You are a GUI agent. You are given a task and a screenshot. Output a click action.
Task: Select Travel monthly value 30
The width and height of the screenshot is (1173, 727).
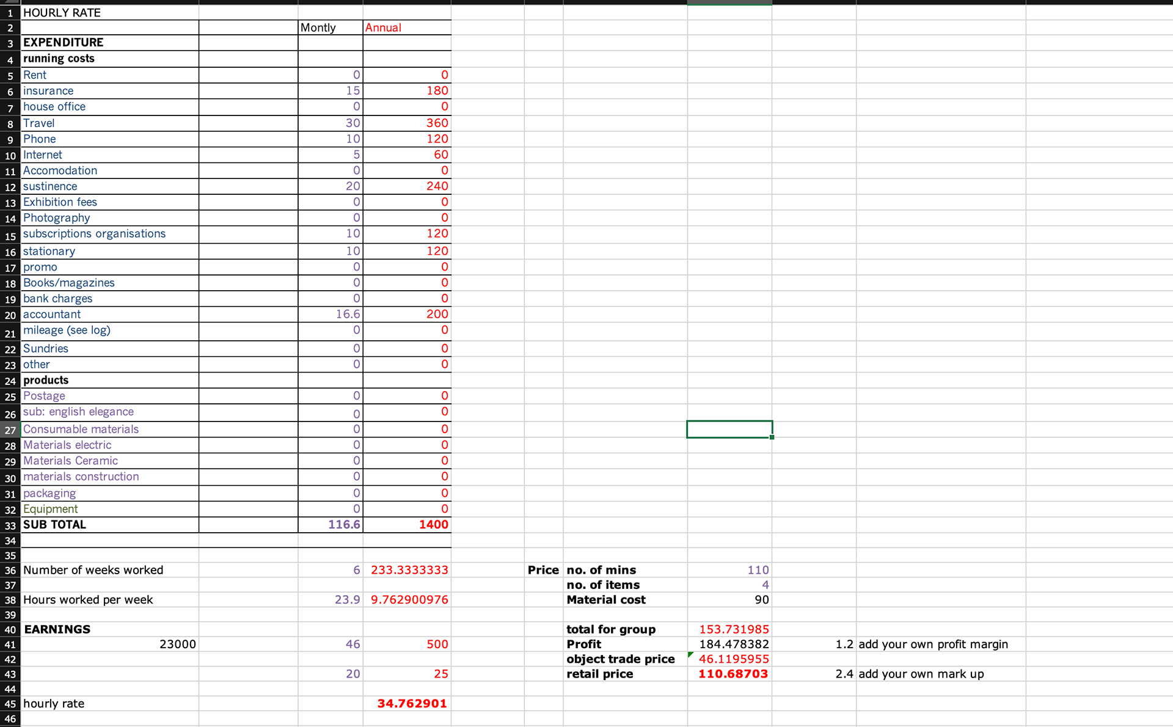[x=331, y=123]
